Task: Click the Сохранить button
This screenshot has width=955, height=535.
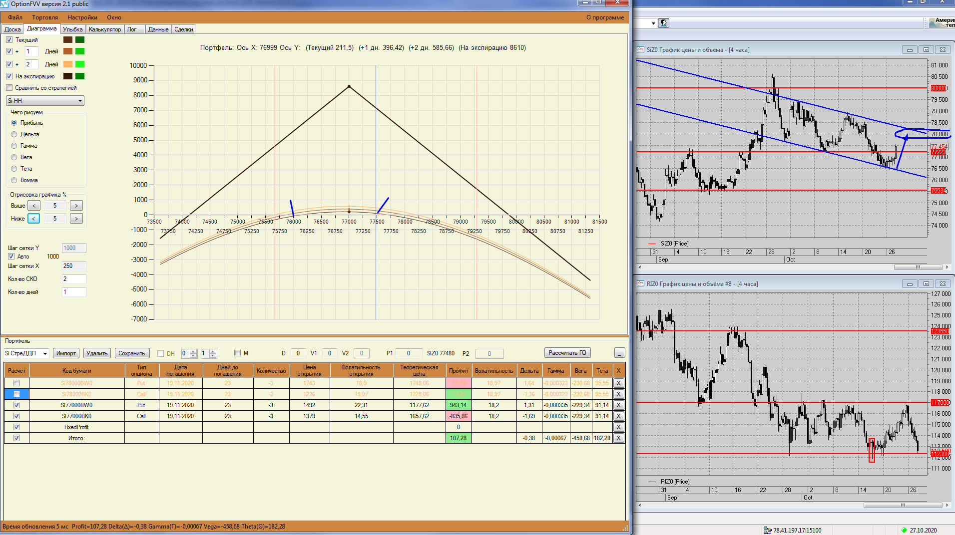Action: tap(132, 353)
